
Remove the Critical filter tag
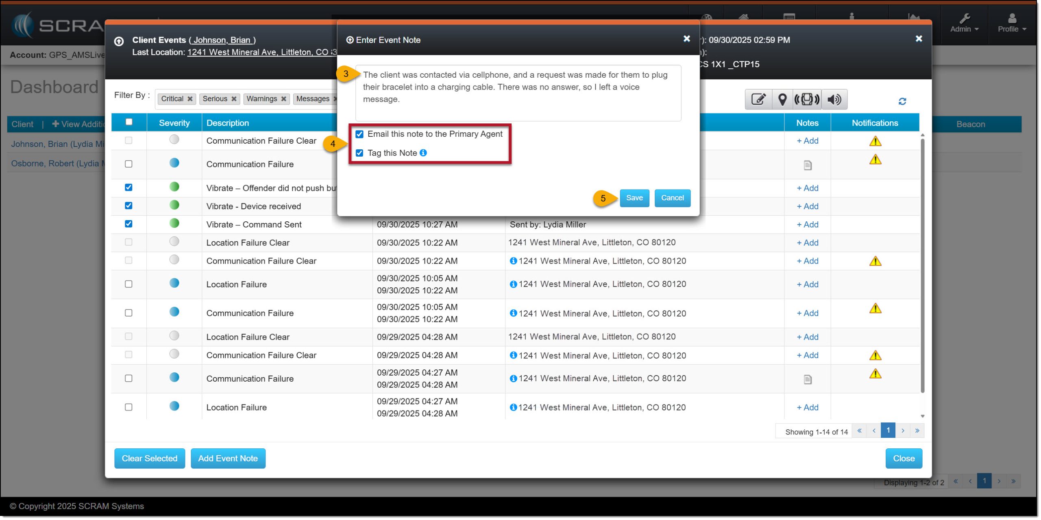[x=190, y=99]
